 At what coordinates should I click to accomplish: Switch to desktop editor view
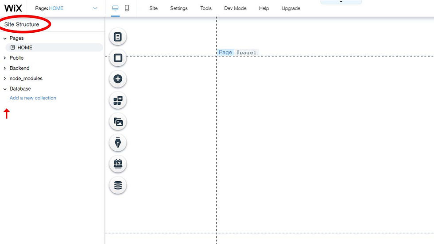(x=116, y=8)
